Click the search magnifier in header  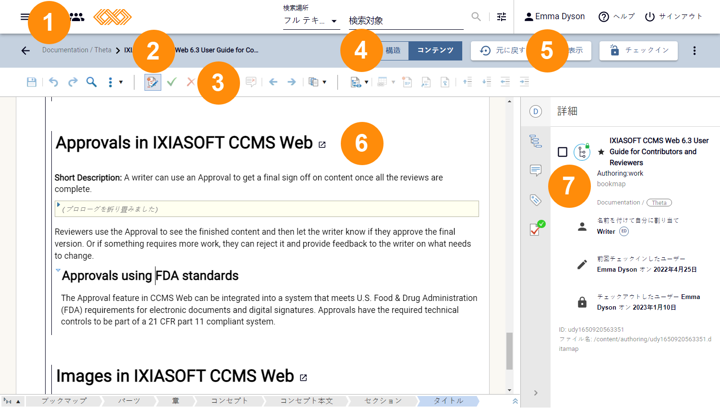pos(476,17)
